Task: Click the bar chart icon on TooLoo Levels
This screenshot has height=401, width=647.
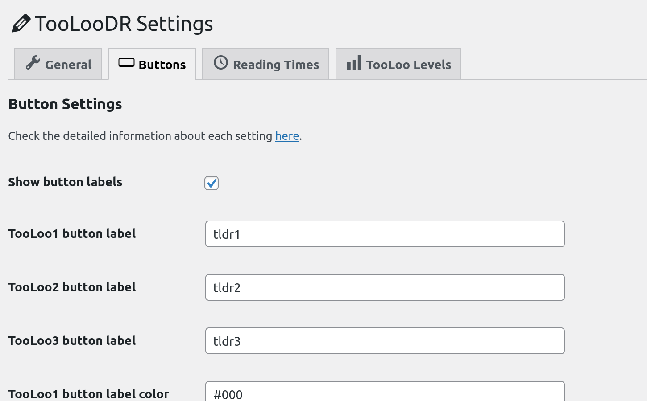Action: [354, 63]
